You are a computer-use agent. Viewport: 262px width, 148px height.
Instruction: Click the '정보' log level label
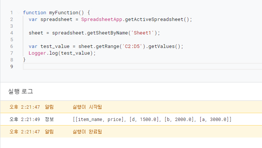pos(49,119)
